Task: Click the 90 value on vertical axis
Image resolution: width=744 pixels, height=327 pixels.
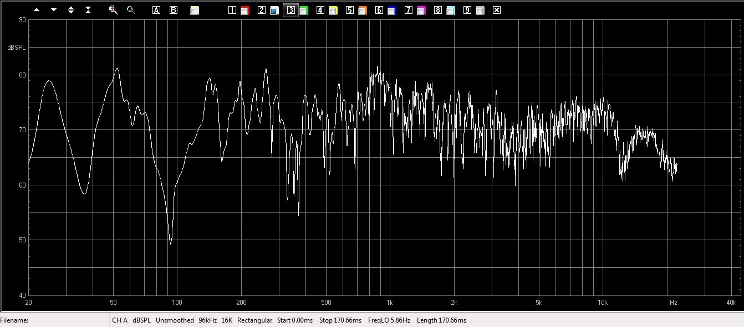Action: (22, 20)
